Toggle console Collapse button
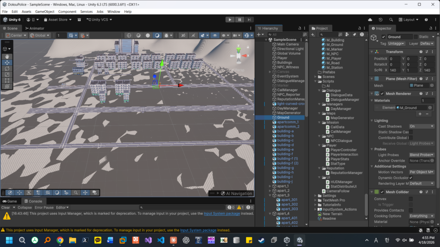The height and width of the screenshot is (247, 440). coord(24,208)
